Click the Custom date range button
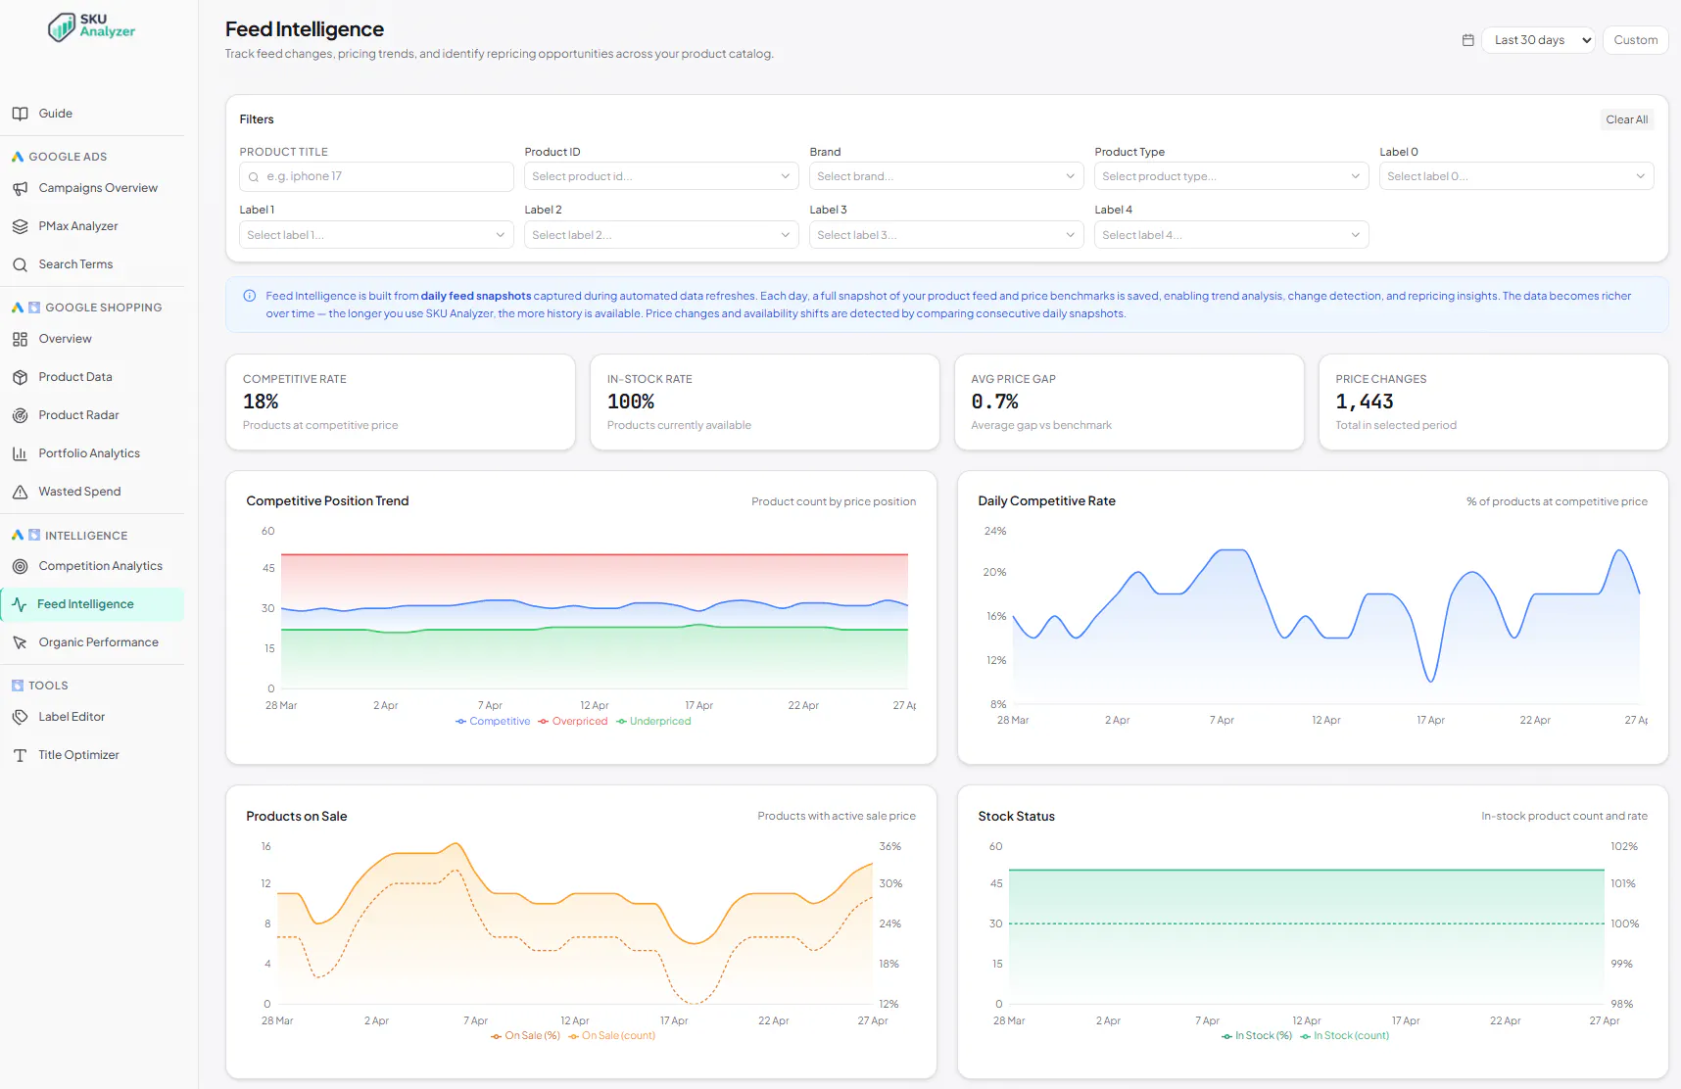The height and width of the screenshot is (1089, 1681). [1635, 40]
